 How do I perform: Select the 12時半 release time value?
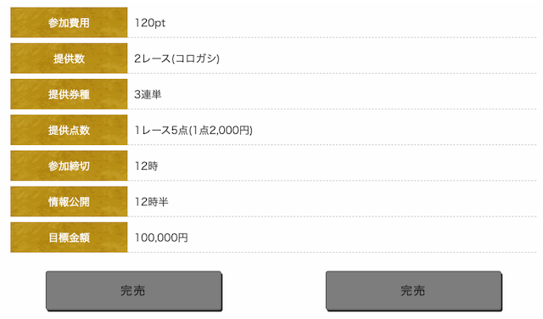point(151,202)
